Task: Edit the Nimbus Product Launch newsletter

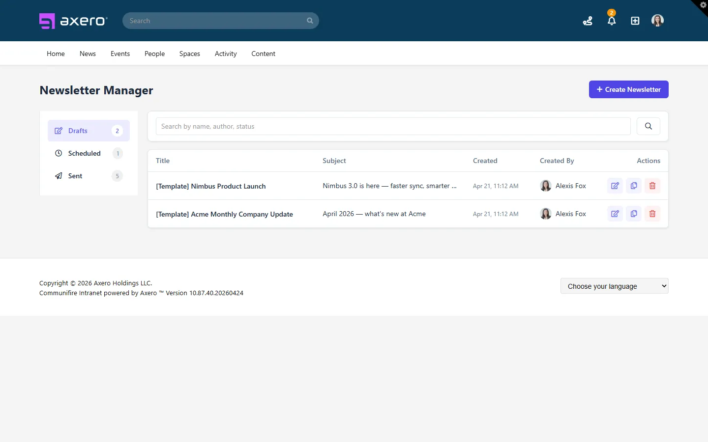Action: 615,186
